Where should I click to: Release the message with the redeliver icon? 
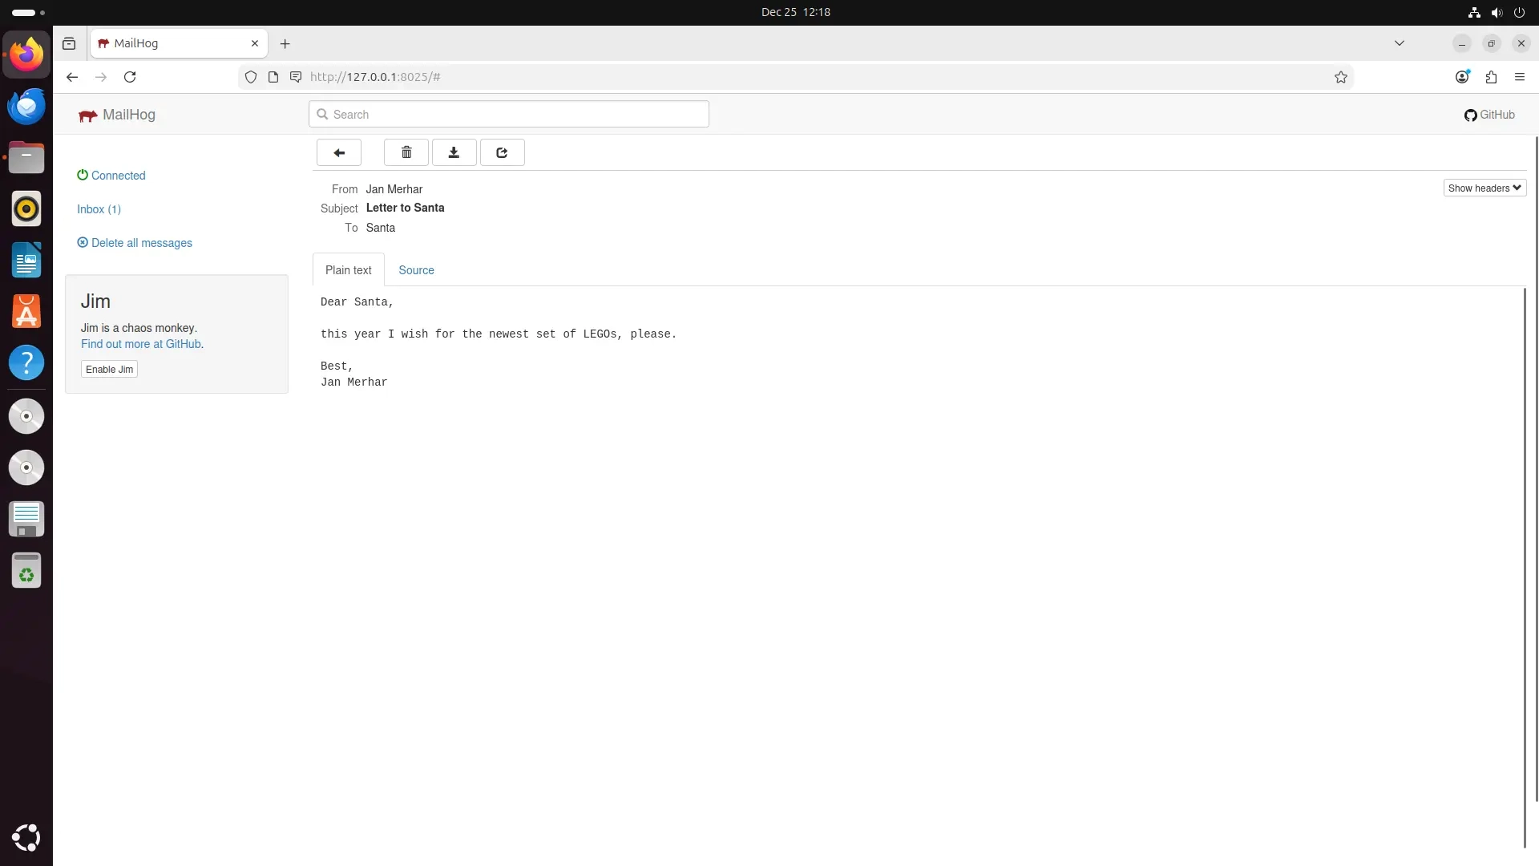click(502, 152)
